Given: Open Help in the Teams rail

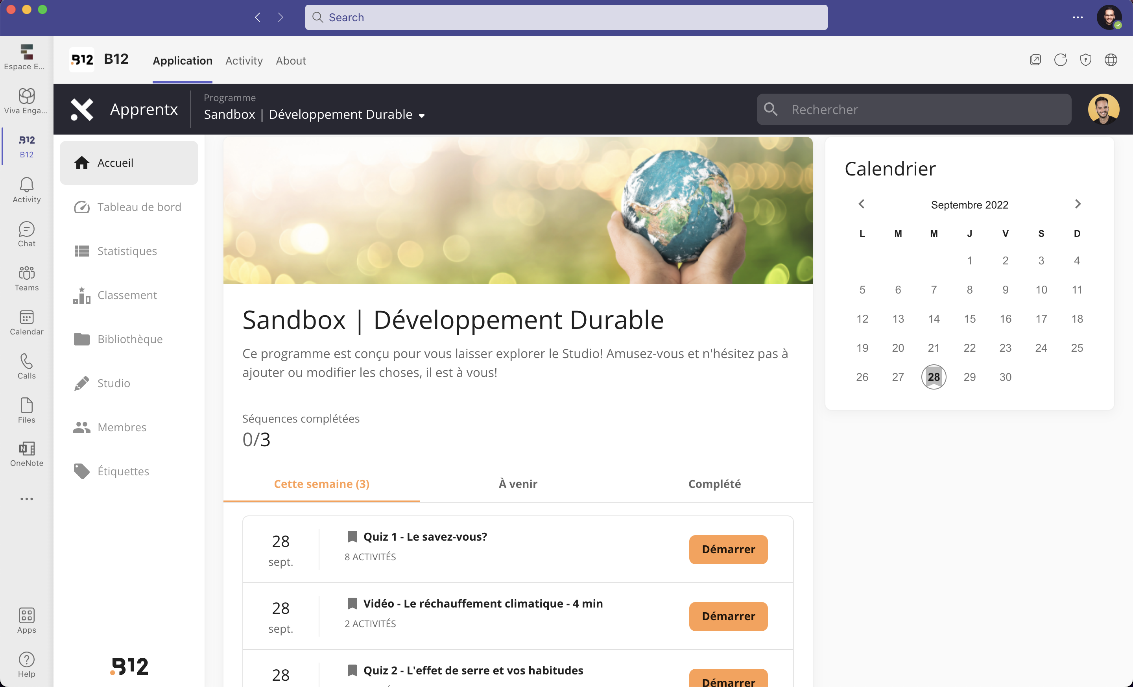Looking at the screenshot, I should 26,665.
